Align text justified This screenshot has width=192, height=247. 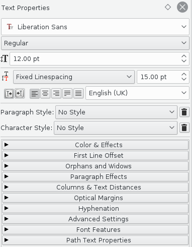click(67, 93)
